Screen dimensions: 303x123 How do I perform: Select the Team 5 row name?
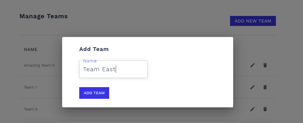click(x=31, y=109)
